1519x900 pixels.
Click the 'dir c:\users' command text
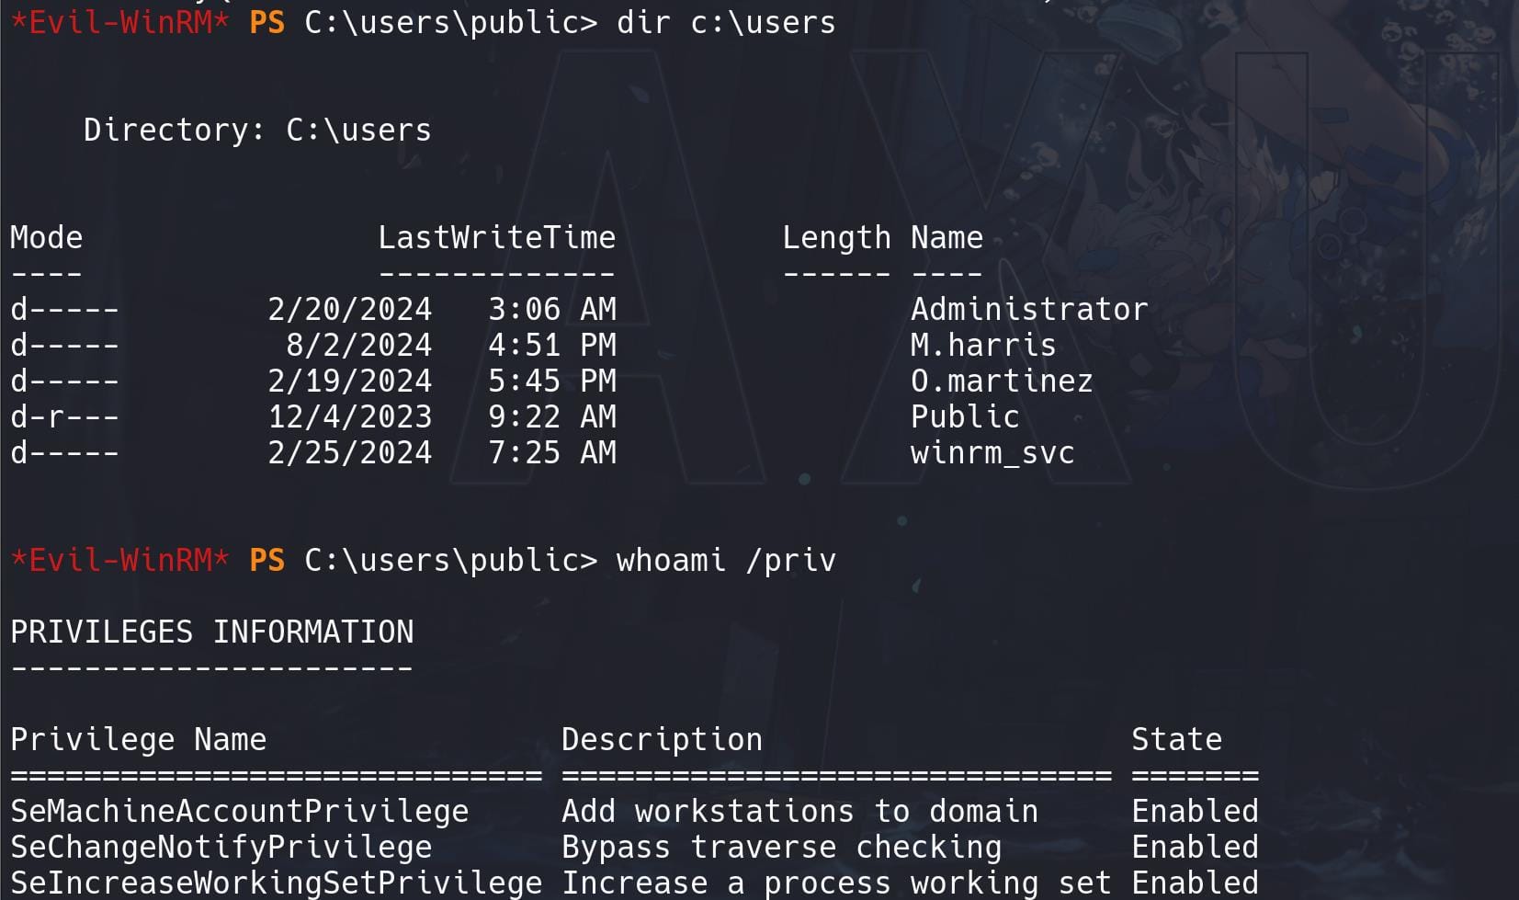(x=726, y=22)
